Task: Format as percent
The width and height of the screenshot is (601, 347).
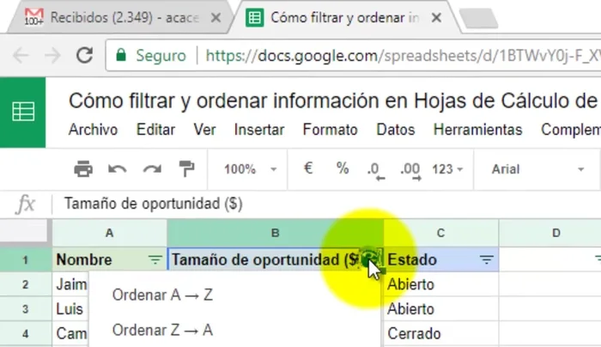Action: tap(343, 168)
